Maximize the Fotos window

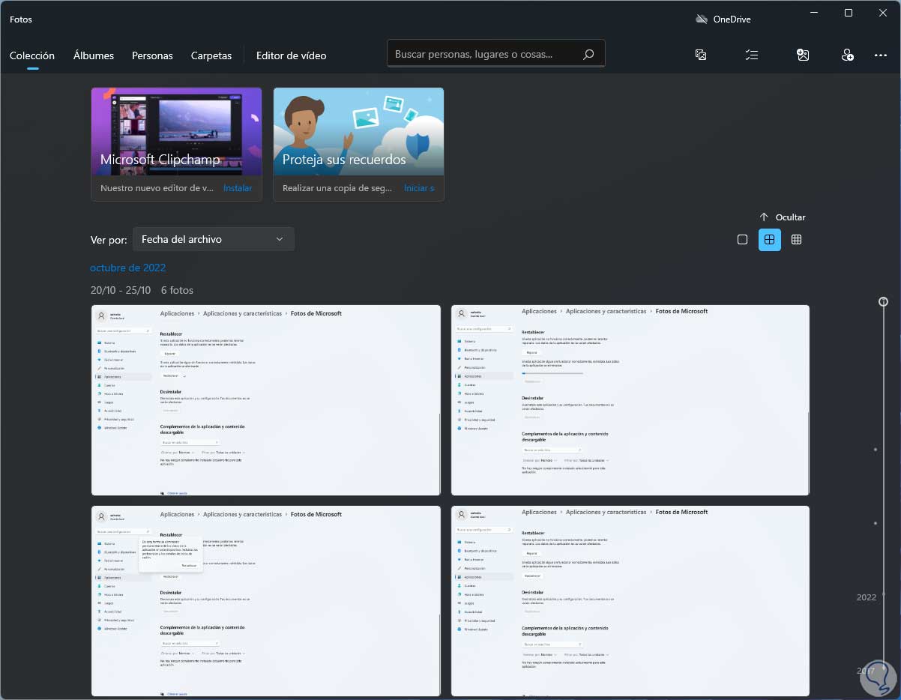point(848,13)
